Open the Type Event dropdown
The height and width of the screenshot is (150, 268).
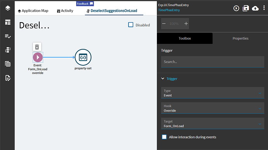pos(212,93)
